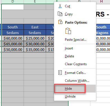Click the Format Cells dialog icon

click(x=60, y=73)
